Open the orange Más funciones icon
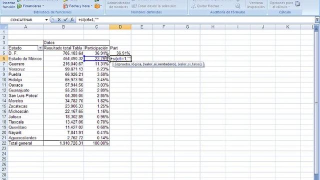Viewport: 320px width, 180px height. tap(98, 6)
